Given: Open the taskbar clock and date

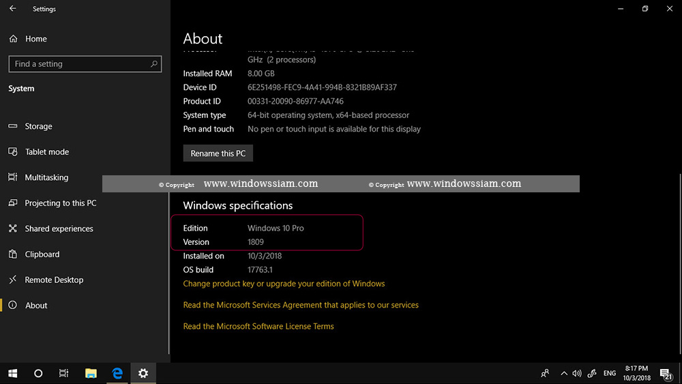Looking at the screenshot, I should point(637,373).
